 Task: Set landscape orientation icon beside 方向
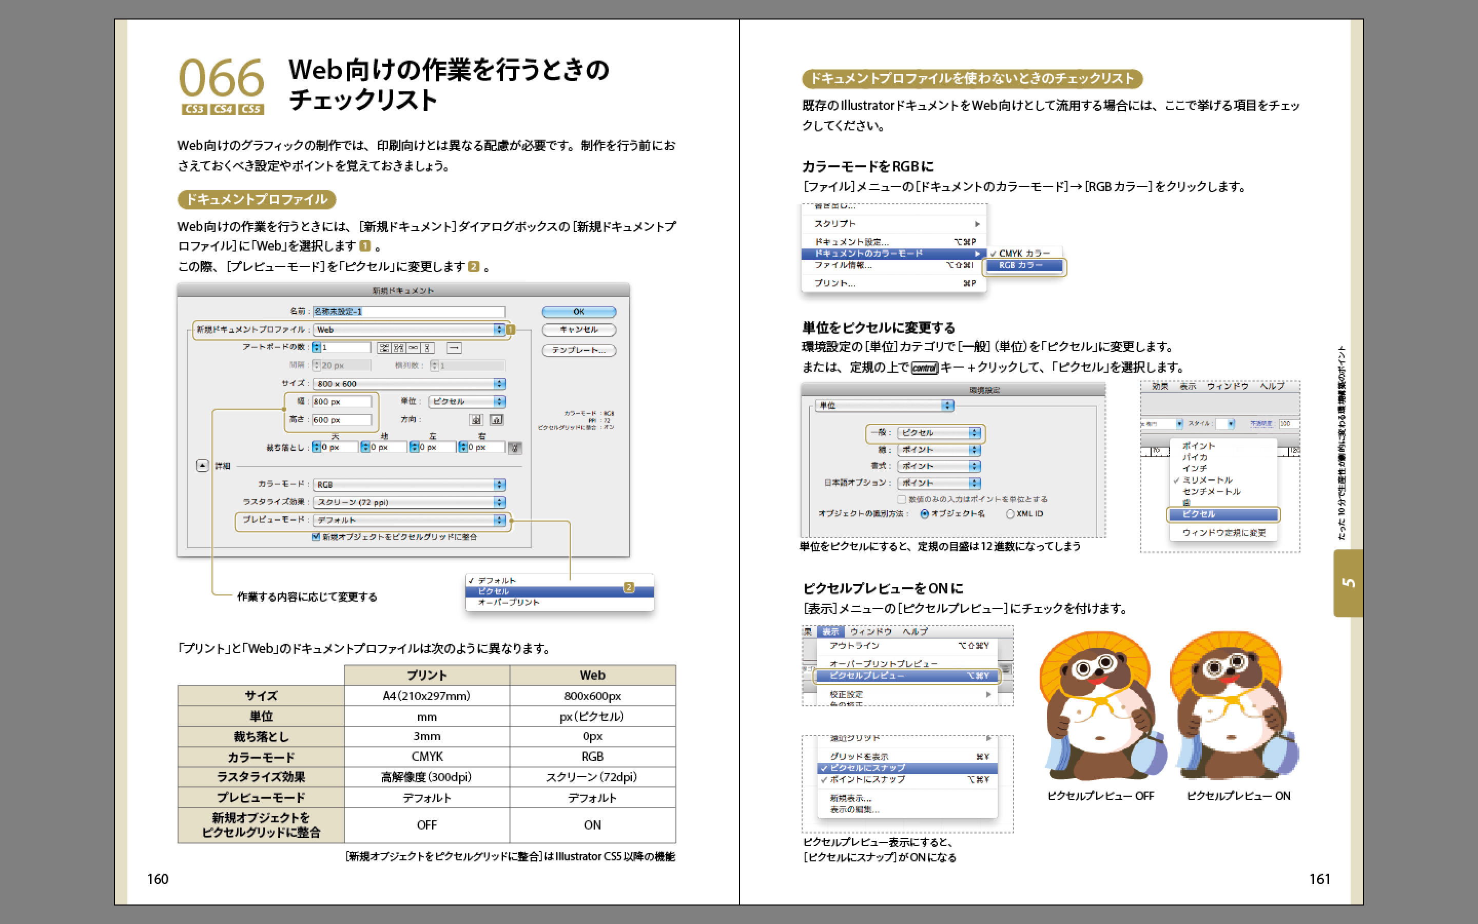click(497, 419)
